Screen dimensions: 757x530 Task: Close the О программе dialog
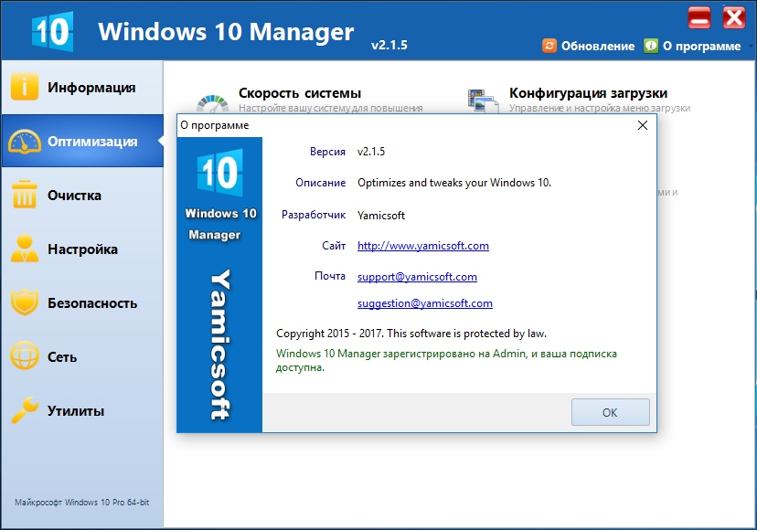(642, 125)
